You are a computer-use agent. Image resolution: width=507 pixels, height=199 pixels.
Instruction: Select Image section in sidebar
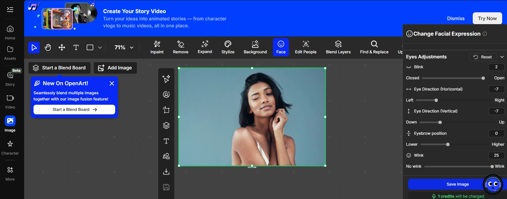(x=10, y=124)
